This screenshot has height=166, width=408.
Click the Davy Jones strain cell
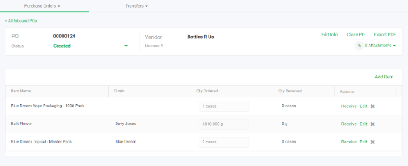click(x=126, y=124)
